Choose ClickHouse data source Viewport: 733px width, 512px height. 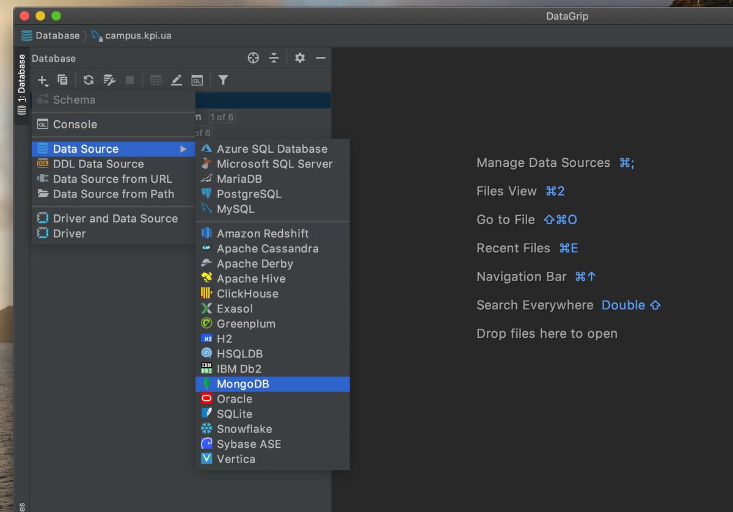click(x=272, y=294)
